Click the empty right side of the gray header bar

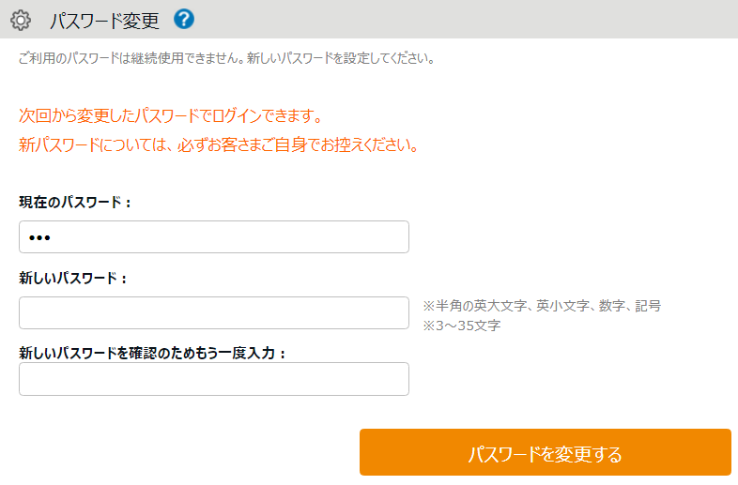click(x=469, y=20)
